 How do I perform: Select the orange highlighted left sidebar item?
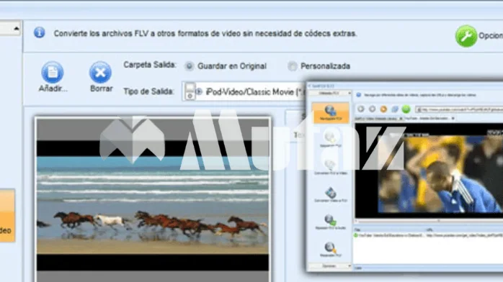point(7,215)
